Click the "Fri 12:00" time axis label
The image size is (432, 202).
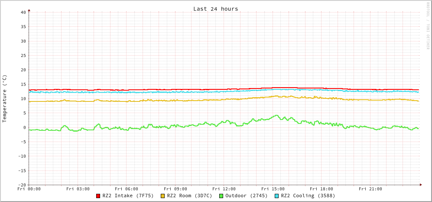coord(224,189)
